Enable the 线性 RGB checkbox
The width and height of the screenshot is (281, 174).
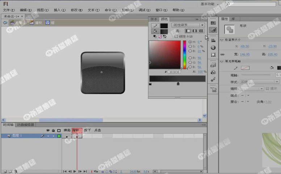point(176,37)
